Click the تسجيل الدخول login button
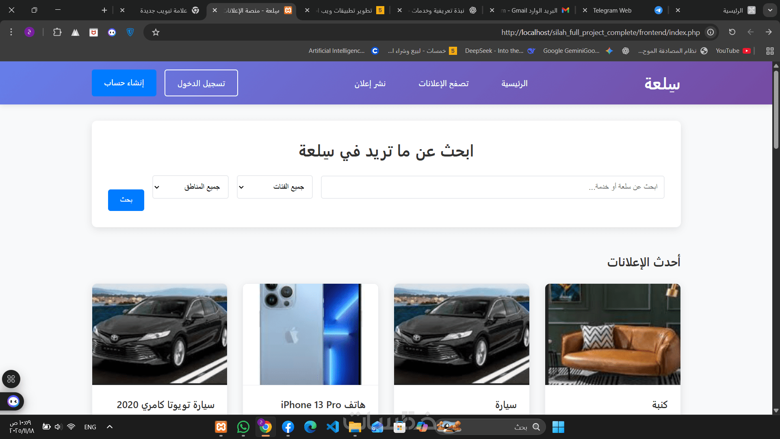The height and width of the screenshot is (439, 780). pos(201,83)
